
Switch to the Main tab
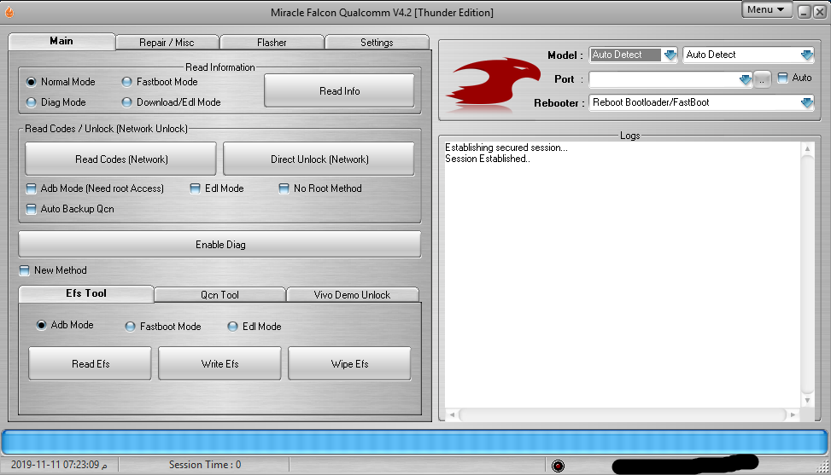61,41
